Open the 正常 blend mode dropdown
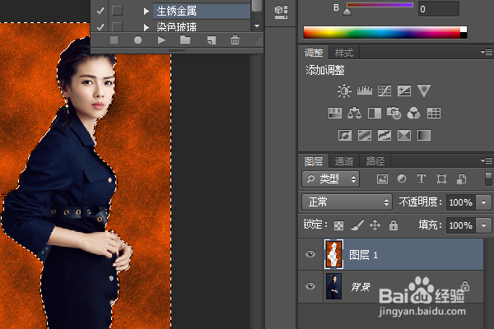The width and height of the screenshot is (494, 329). (x=347, y=202)
